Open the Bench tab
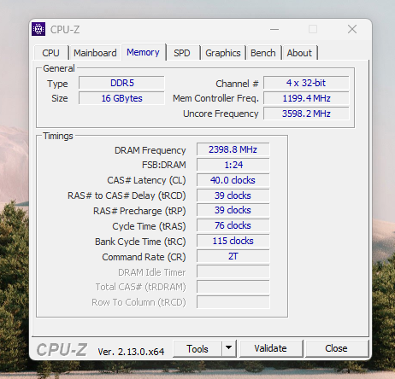Viewport: 395px width, 379px height. [x=263, y=53]
